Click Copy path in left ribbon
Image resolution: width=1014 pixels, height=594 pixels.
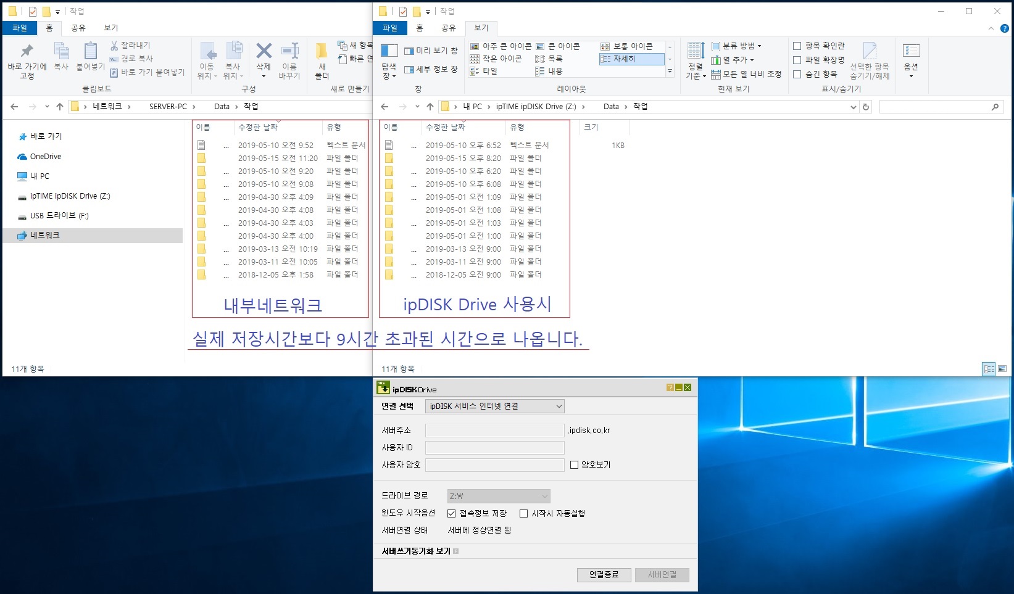click(x=131, y=59)
